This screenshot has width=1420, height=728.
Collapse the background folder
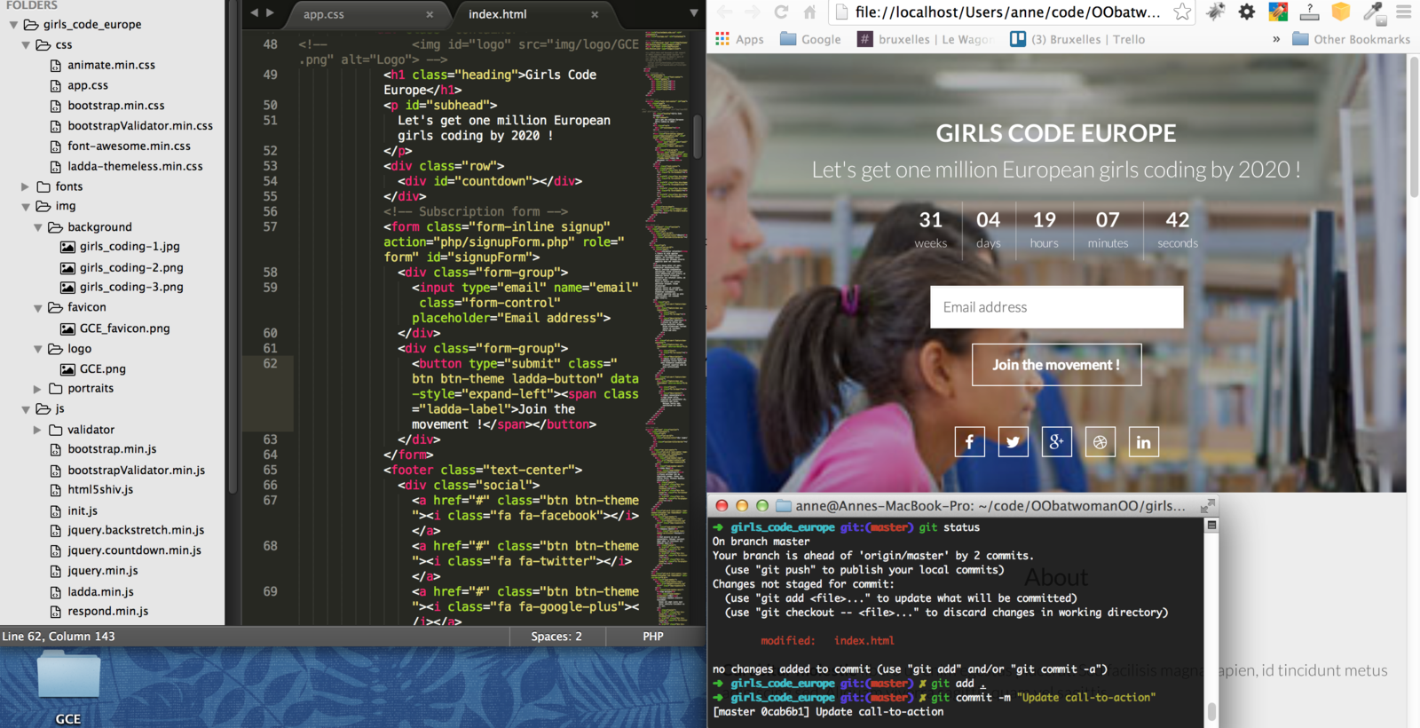pos(38,227)
